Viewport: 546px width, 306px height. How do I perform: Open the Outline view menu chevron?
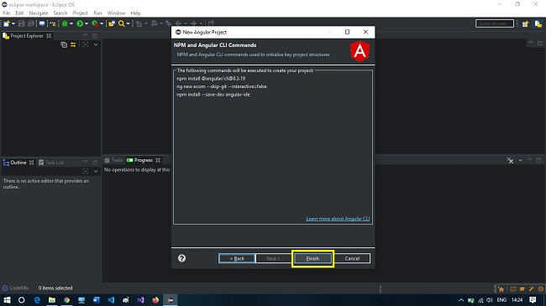96,171
